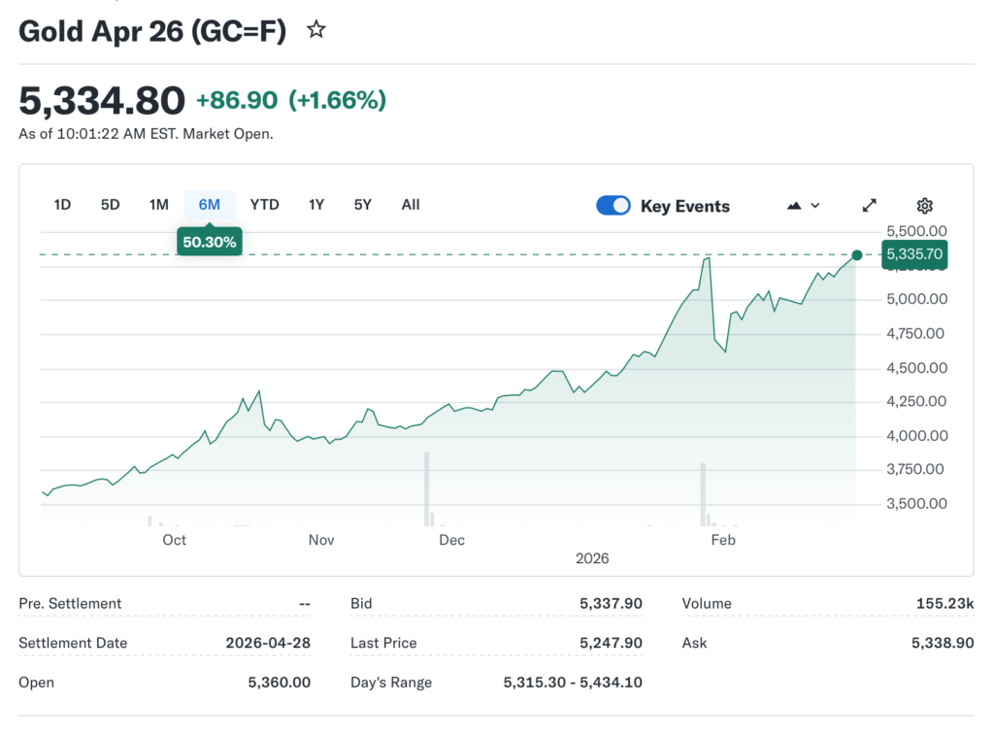Toggle off the Key Events switch
The image size is (994, 736).
pos(613,205)
